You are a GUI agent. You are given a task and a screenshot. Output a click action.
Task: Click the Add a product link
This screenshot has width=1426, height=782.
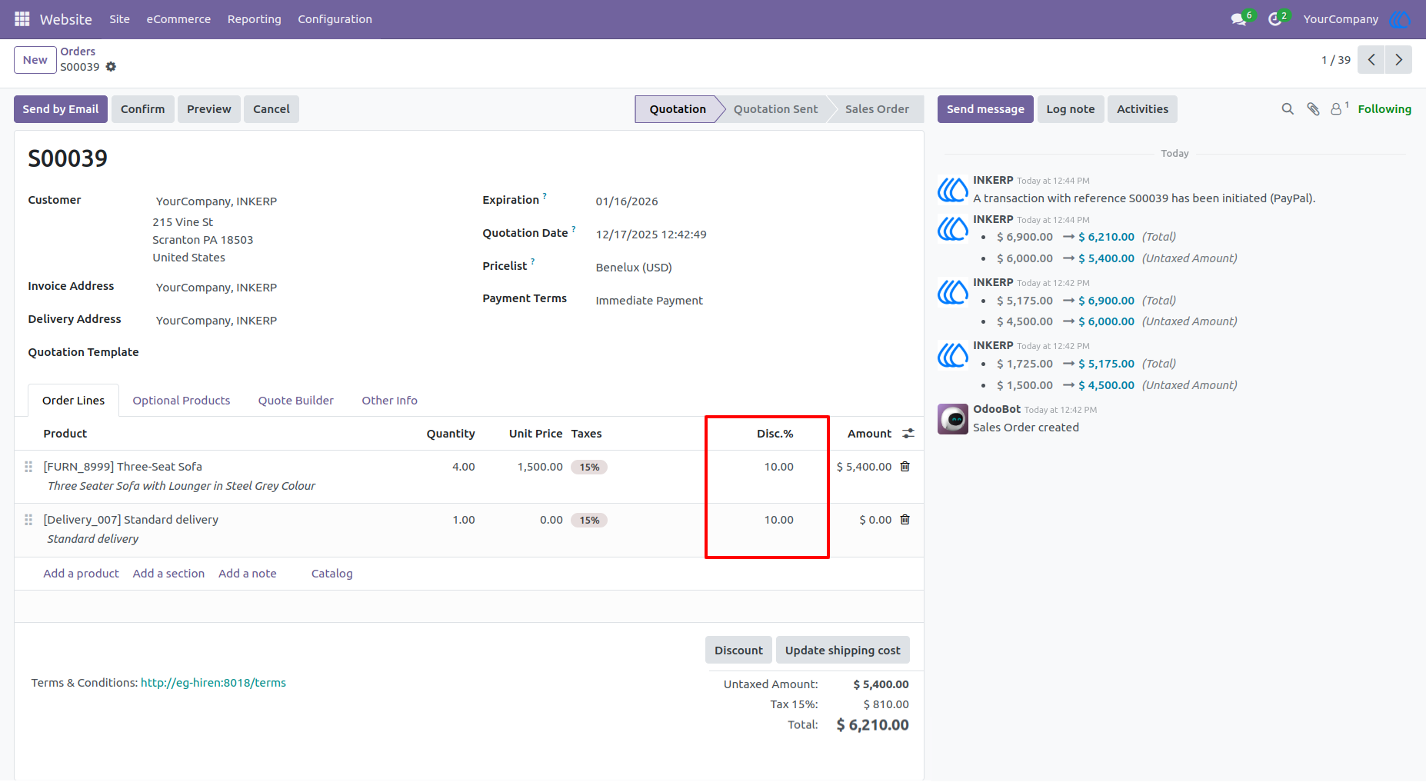[82, 574]
